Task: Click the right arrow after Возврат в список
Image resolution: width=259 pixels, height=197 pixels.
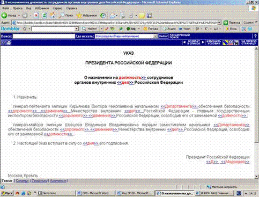Action: coord(203,42)
